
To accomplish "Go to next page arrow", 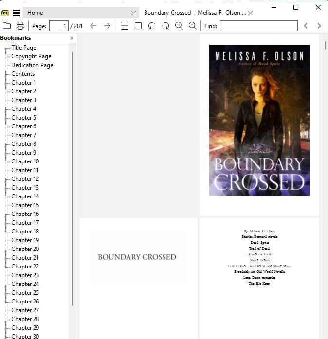I will pyautogui.click(x=107, y=26).
